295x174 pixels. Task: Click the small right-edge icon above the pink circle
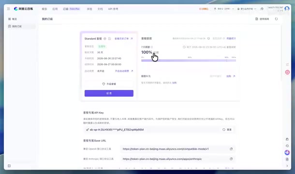[287, 64]
